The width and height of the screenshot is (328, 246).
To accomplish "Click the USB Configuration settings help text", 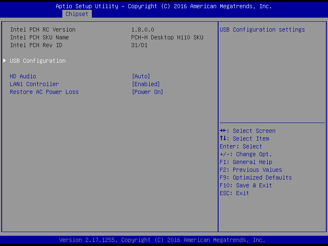I will pyautogui.click(x=262, y=30).
